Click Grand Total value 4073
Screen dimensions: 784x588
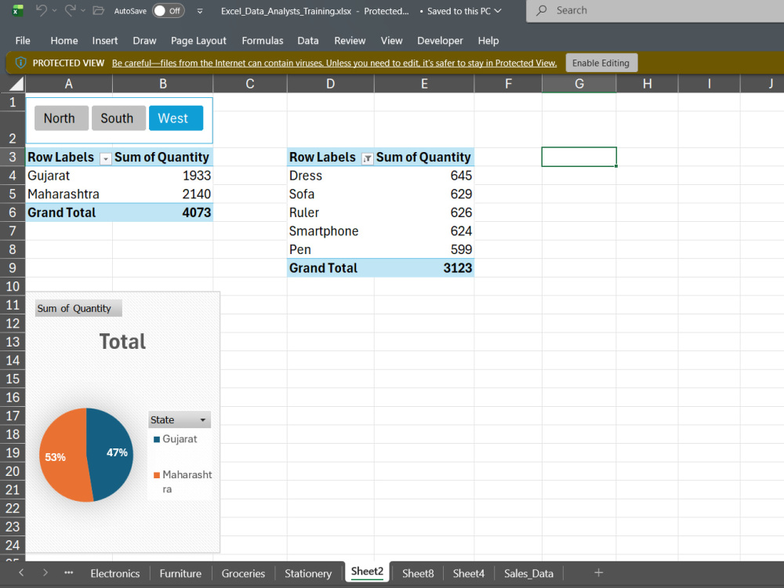pyautogui.click(x=163, y=212)
